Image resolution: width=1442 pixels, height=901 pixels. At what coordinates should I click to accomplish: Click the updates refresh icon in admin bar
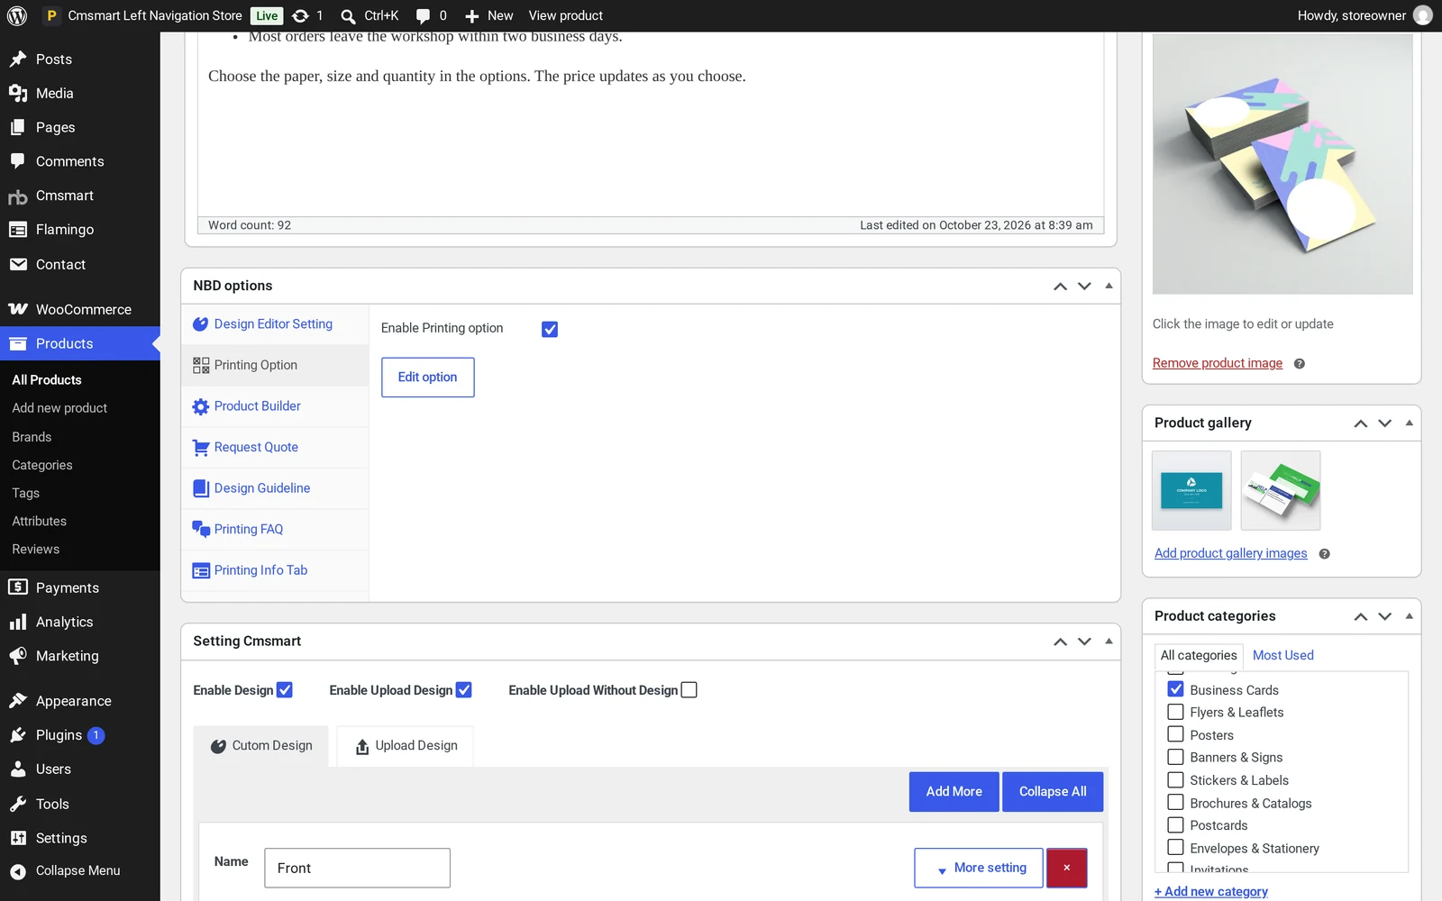(301, 15)
